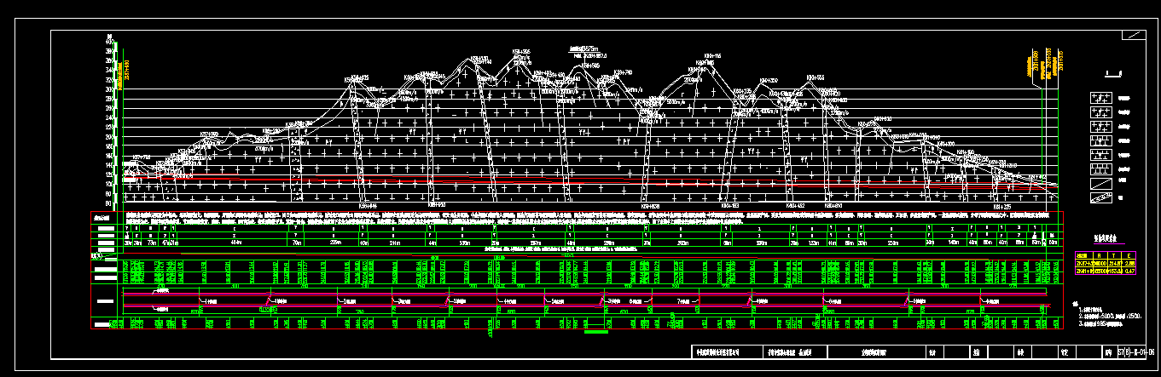Select the K60+610 station label under the profile
This screenshot has height=377, width=1161.
(833, 205)
